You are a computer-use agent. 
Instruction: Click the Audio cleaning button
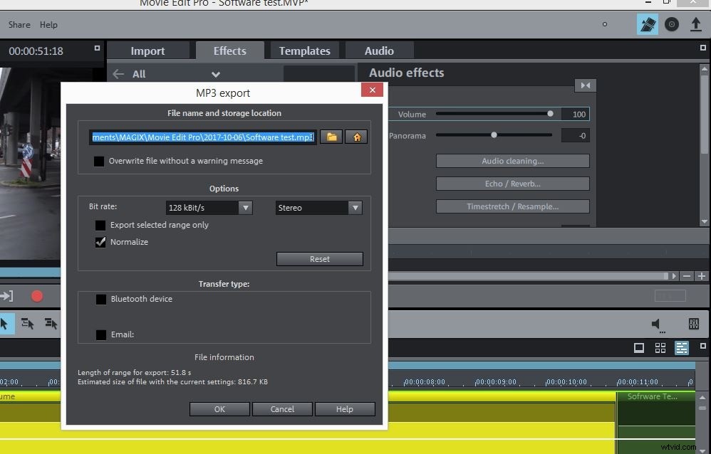(x=512, y=161)
